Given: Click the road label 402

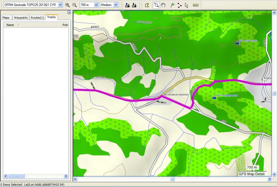Looking at the screenshot, I should point(223,121).
